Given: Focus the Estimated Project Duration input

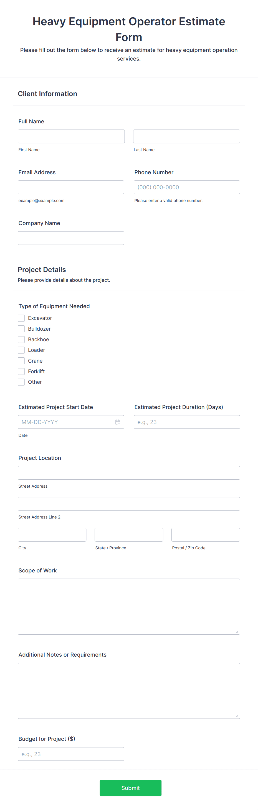Looking at the screenshot, I should [x=186, y=422].
